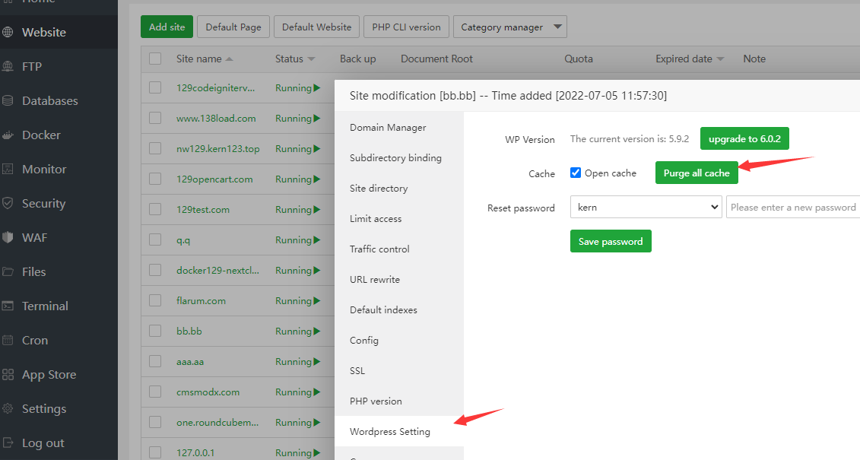
Task: Open the WAF section
Action: tap(32, 237)
